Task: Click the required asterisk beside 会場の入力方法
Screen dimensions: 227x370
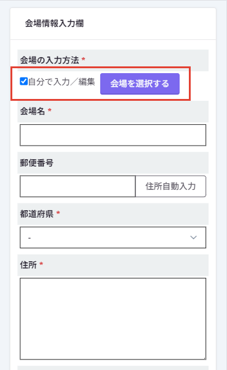Action: (x=84, y=59)
